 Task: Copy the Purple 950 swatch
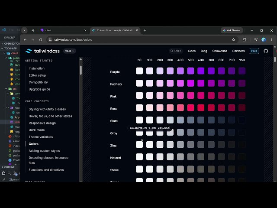242,71
